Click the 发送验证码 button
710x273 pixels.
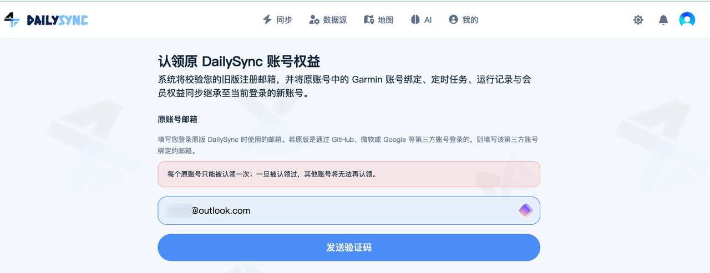tap(349, 247)
